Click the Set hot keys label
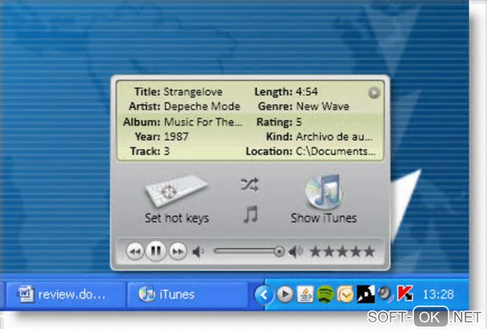Screen dimensions: 487x329 pos(177,218)
